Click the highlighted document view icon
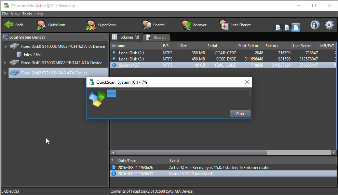The height and width of the screenshot is (195, 338). coord(296,27)
